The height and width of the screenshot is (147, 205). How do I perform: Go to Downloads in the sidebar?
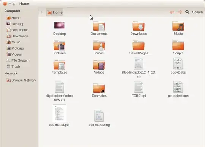click(17, 36)
